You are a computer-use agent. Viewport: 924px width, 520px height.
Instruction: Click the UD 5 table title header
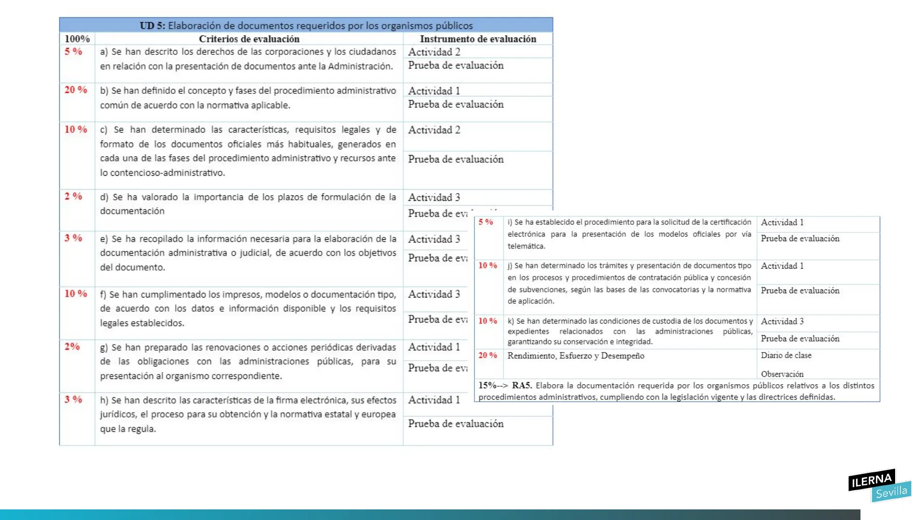pyautogui.click(x=306, y=26)
